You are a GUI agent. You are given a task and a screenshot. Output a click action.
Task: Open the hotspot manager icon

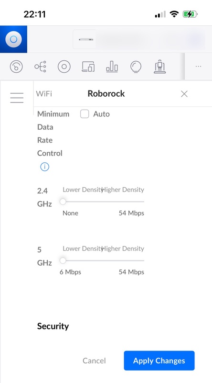(160, 67)
